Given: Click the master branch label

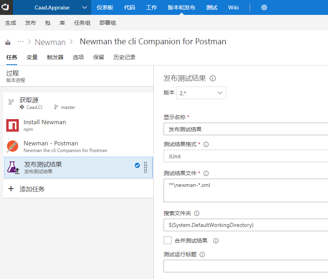Looking at the screenshot, I should 68,107.
